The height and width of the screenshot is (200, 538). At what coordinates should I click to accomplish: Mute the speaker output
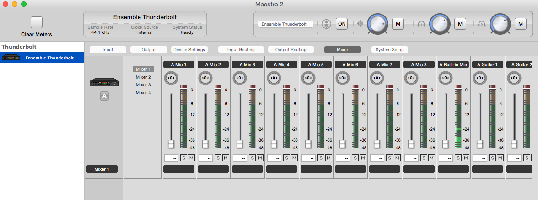click(x=398, y=23)
